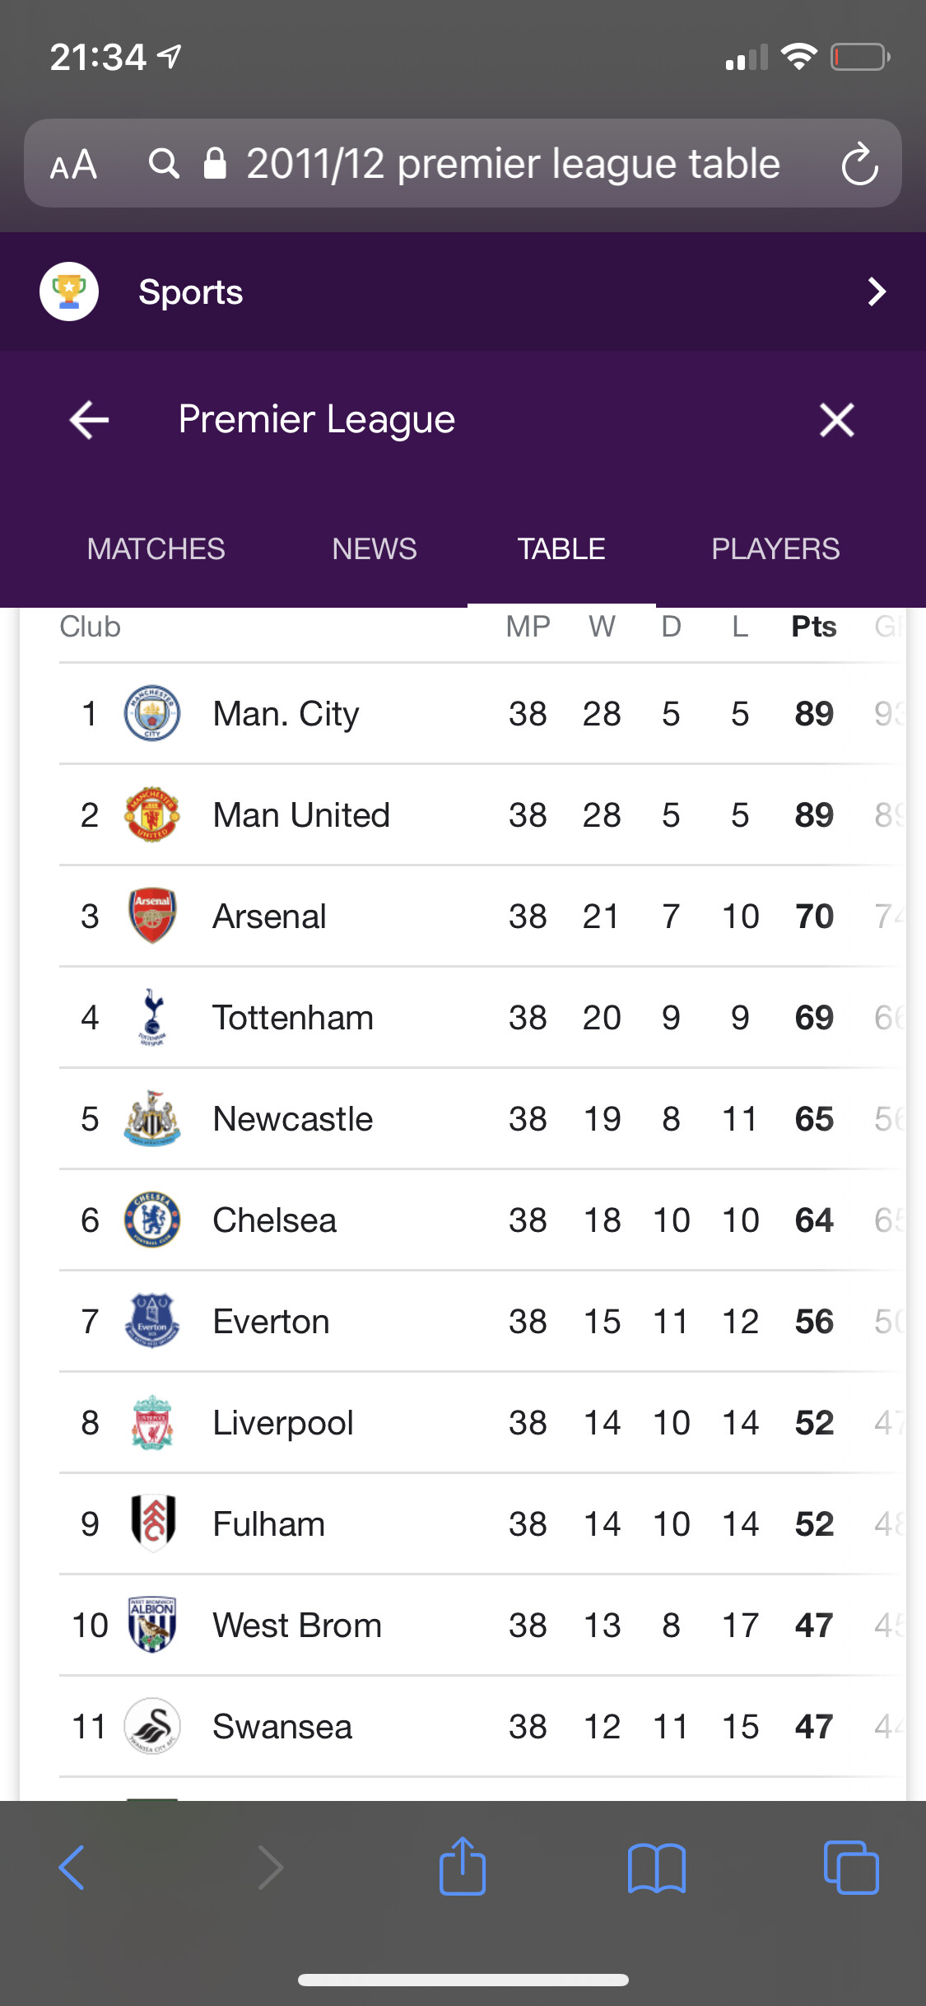Open the PLAYERS tab
This screenshot has width=926, height=2006.
pos(775,548)
